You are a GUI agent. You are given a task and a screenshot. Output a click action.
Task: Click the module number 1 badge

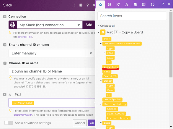tap(116, 32)
